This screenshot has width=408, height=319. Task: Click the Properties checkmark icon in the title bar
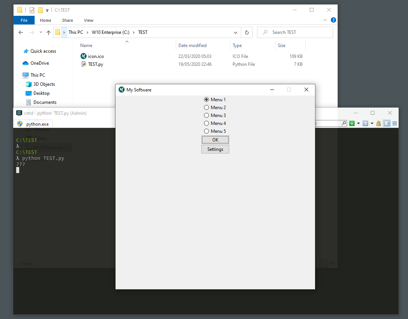32,10
